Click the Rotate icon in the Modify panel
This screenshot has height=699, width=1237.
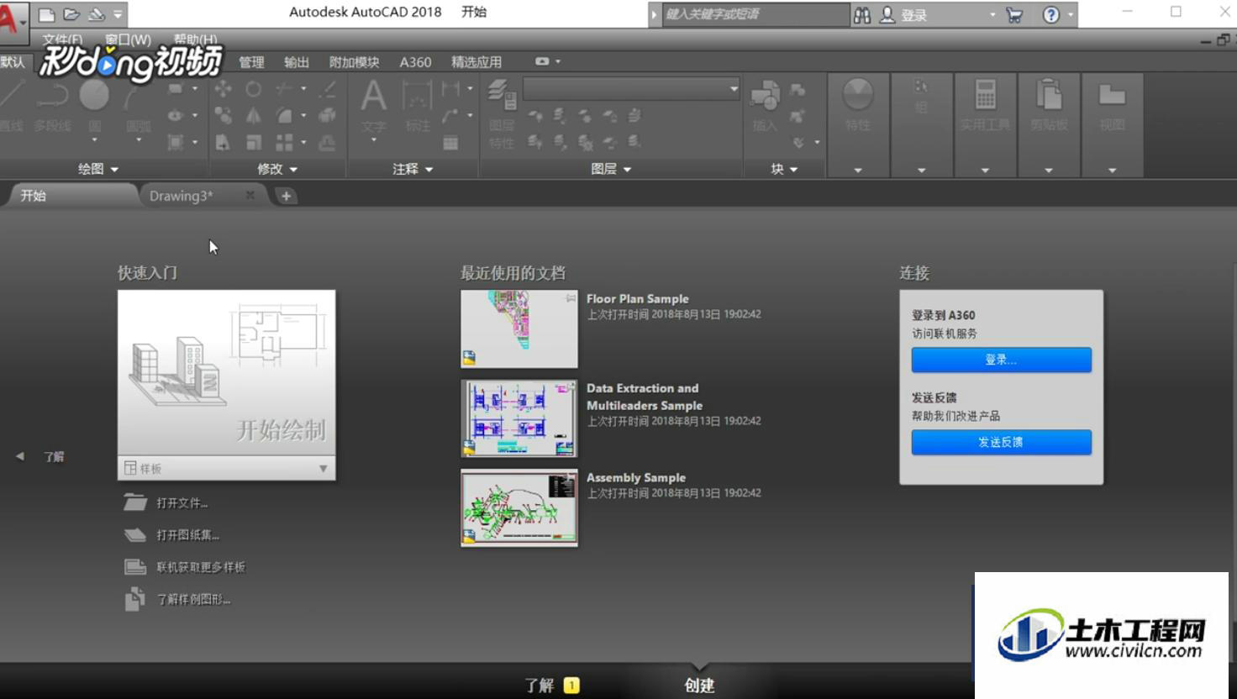tap(253, 88)
